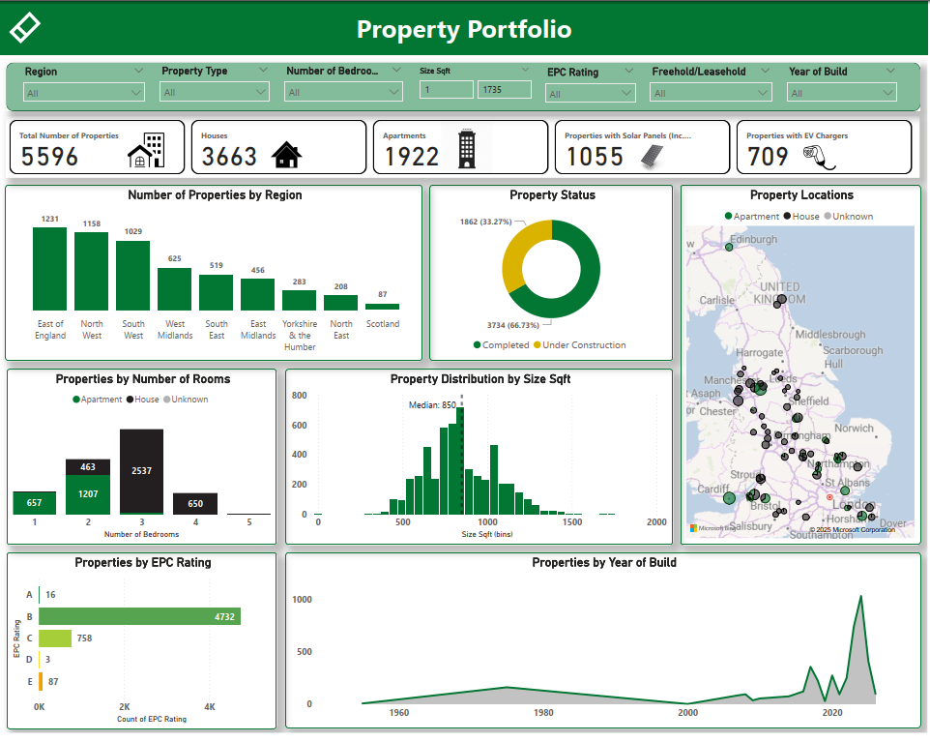Click the EV charger plug icon
The height and width of the screenshot is (742, 930).
tap(819, 158)
